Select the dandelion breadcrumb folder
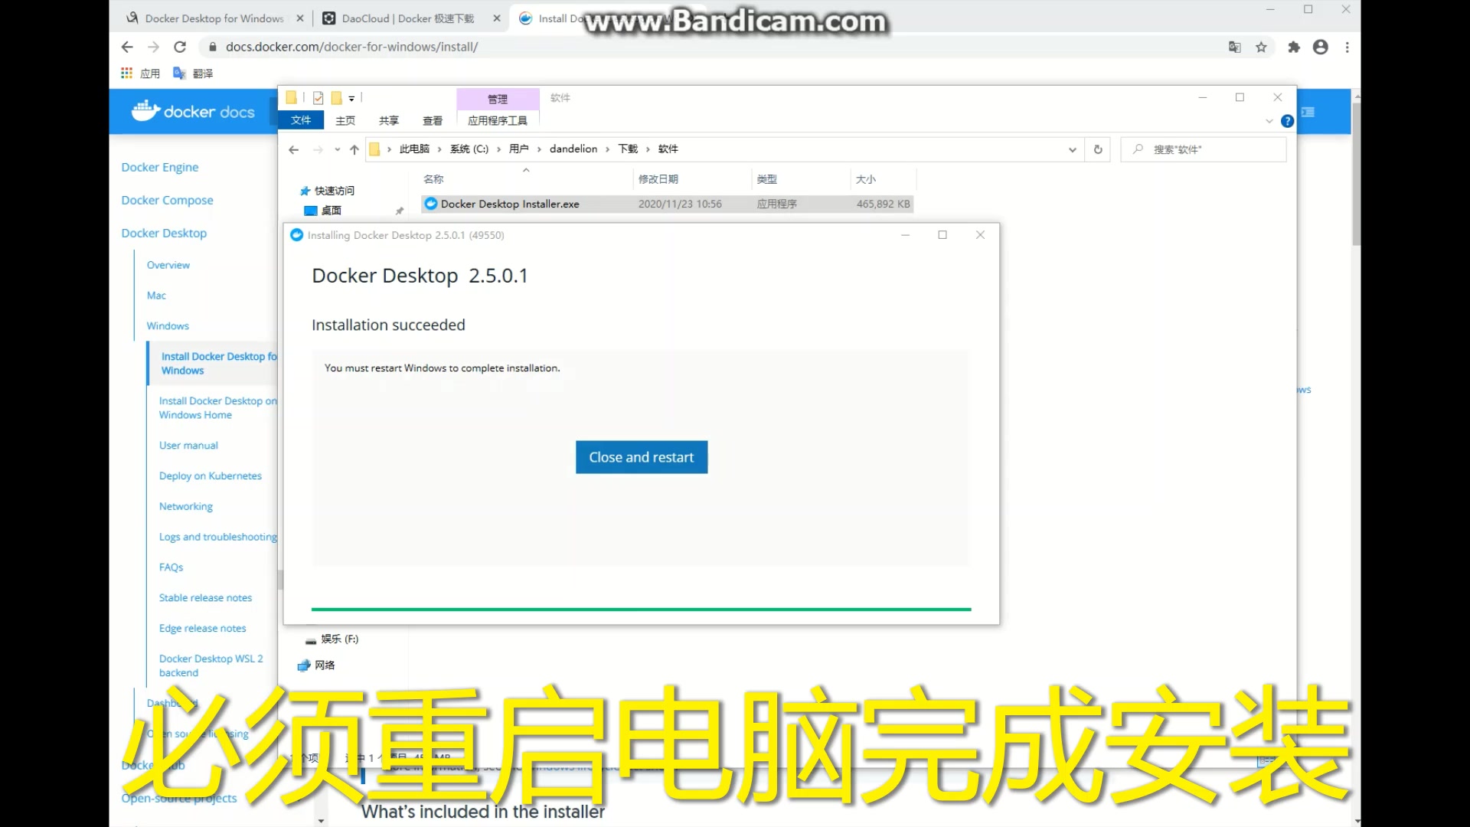This screenshot has height=827, width=1470. tap(573, 149)
